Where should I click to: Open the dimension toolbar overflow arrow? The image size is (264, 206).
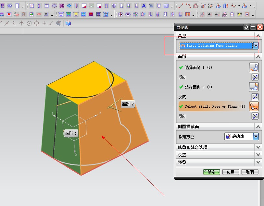coord(253,16)
